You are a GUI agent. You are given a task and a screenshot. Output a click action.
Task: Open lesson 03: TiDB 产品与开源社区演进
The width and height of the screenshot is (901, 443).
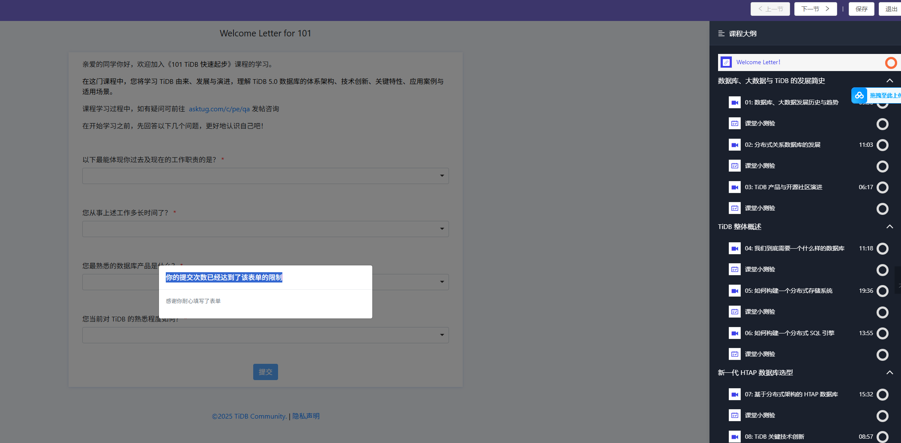tap(784, 187)
